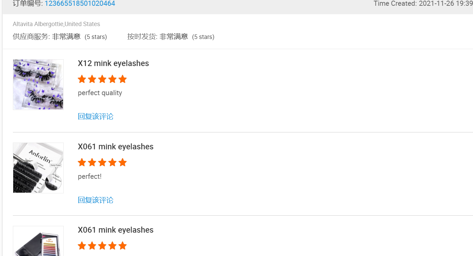473x256 pixels.
Task: Reply to the 'perfect quality' review
Action: pos(96,116)
